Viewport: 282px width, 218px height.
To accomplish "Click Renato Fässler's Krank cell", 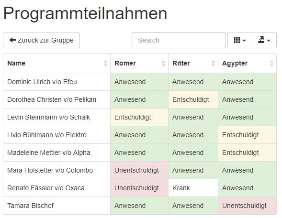I will point(193,188).
